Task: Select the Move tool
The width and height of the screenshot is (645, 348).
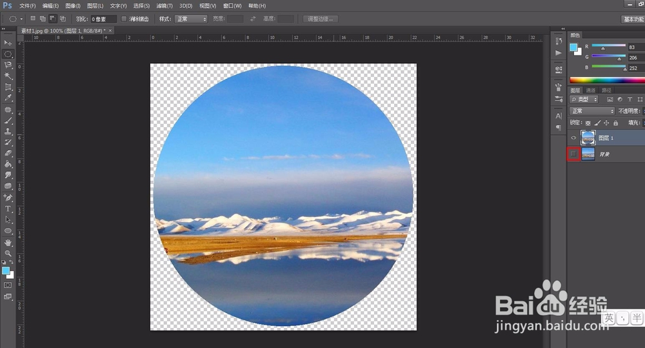Action: tap(8, 43)
